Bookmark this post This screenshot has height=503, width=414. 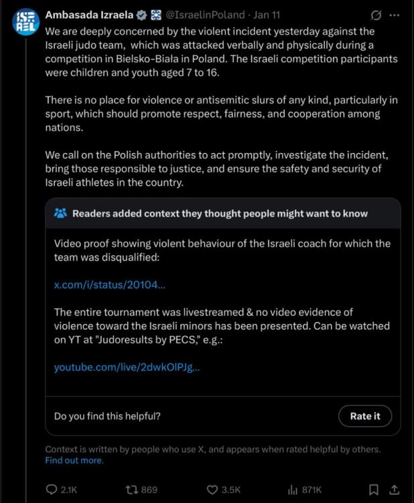[x=374, y=490]
